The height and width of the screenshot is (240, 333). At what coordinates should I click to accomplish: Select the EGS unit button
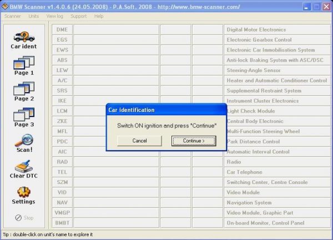[x=62, y=40]
